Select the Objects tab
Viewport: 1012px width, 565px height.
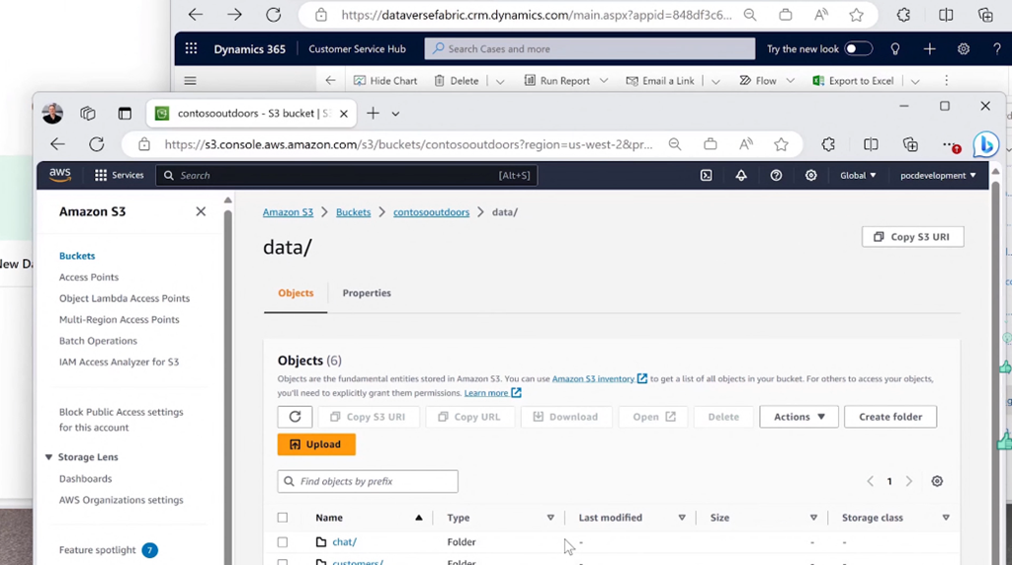tap(295, 292)
